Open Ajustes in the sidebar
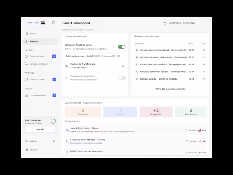The image size is (233, 175). [x=33, y=150]
